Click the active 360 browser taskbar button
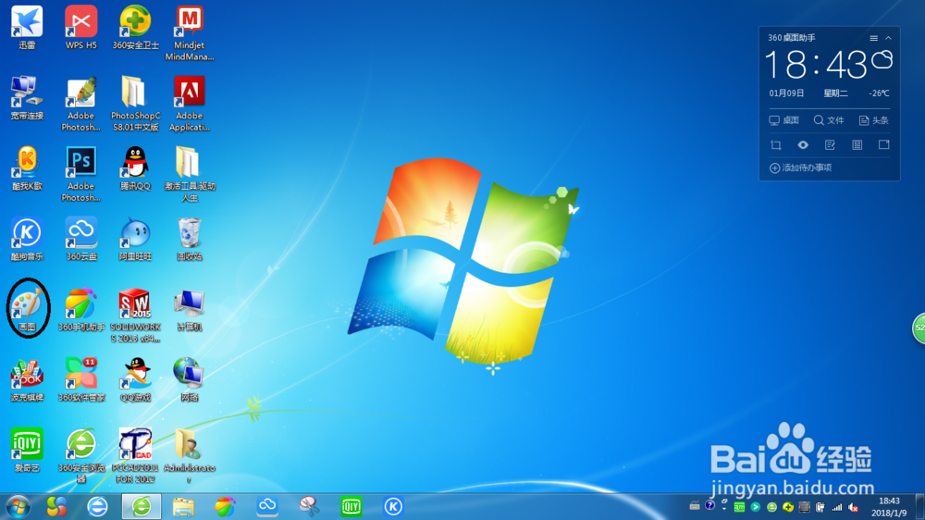Image resolution: width=925 pixels, height=520 pixels. click(141, 507)
